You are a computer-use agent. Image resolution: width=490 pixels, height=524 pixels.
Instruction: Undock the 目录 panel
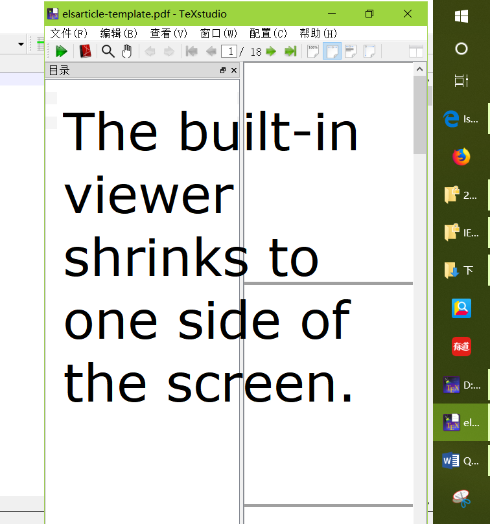pos(223,70)
